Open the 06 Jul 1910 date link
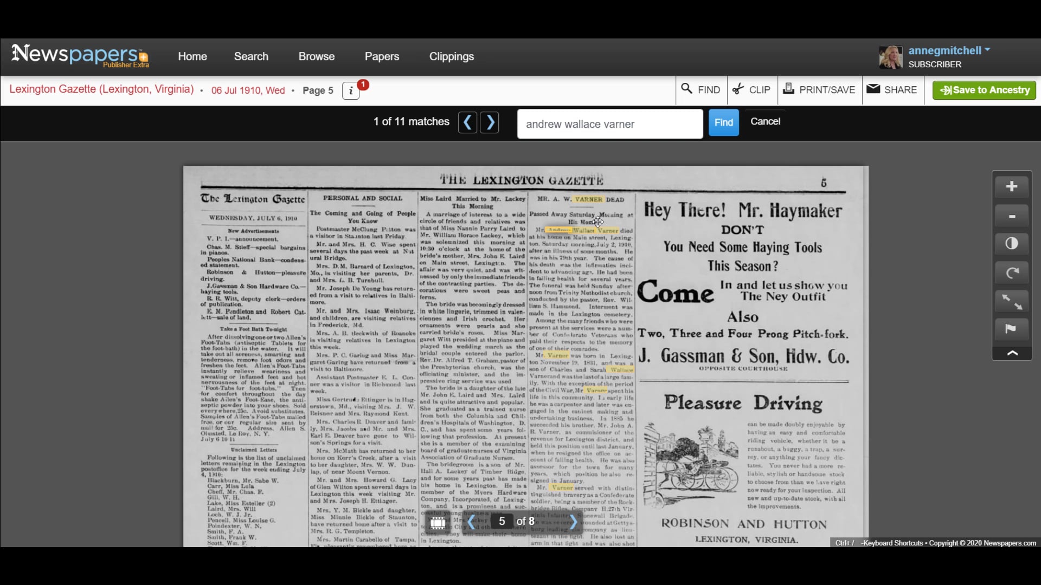Image resolution: width=1041 pixels, height=585 pixels. (248, 90)
